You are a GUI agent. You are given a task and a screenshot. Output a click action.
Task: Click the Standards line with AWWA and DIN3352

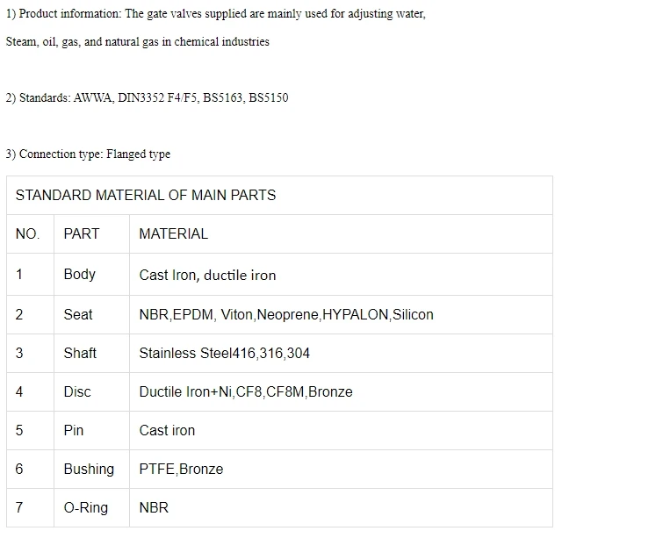coord(148,97)
